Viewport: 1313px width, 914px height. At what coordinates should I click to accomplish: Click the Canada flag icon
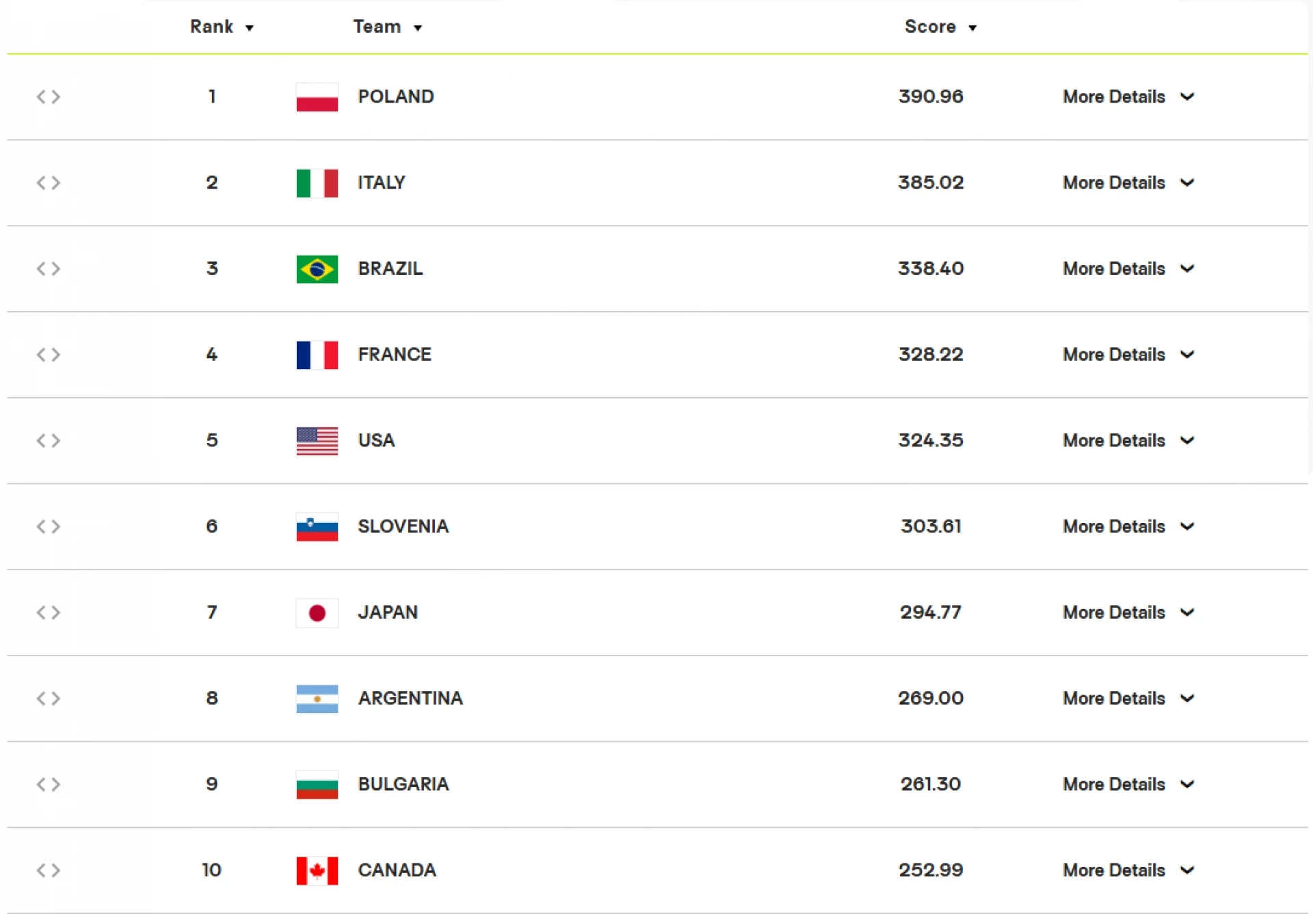[x=317, y=871]
